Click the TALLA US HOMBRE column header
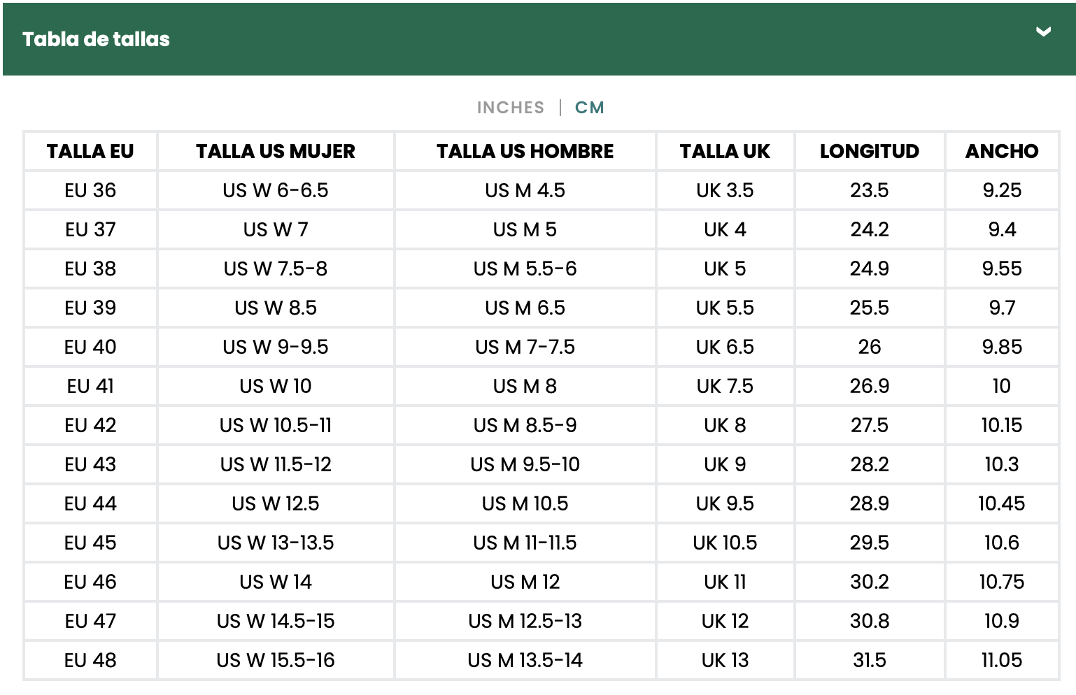The width and height of the screenshot is (1076, 695). tap(525, 151)
